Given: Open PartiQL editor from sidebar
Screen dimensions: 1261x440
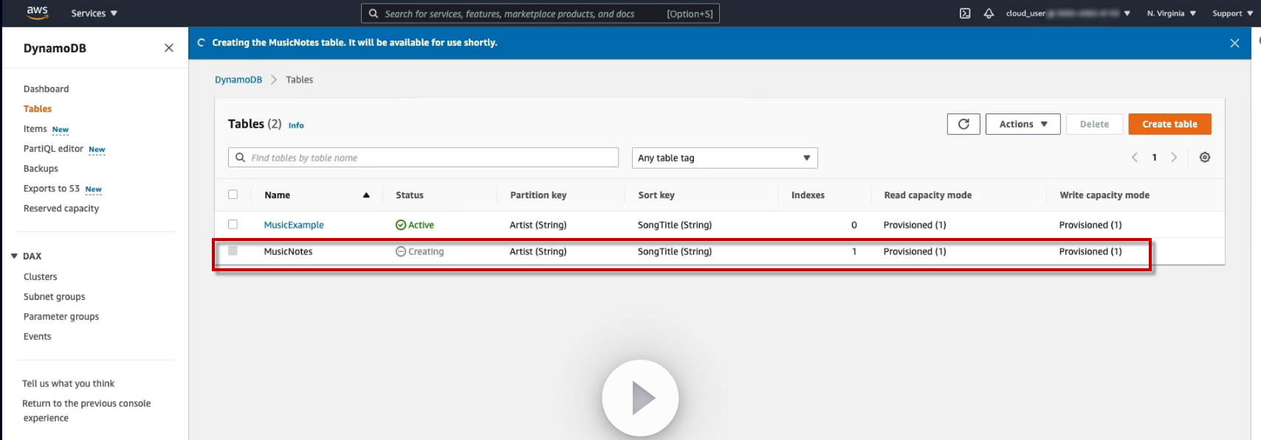Looking at the screenshot, I should click(53, 149).
